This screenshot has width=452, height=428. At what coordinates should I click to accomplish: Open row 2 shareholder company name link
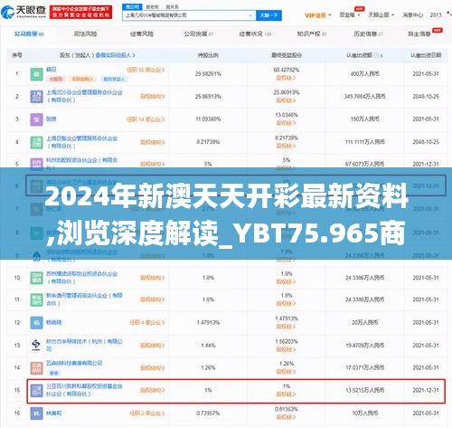[84, 96]
